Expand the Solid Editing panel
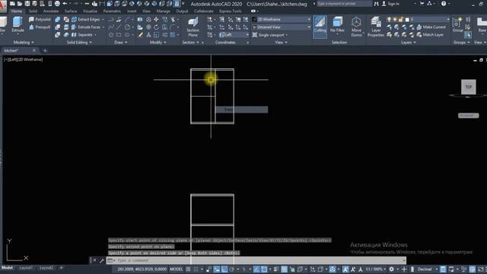Viewport: 487px width, 274px height. point(79,43)
